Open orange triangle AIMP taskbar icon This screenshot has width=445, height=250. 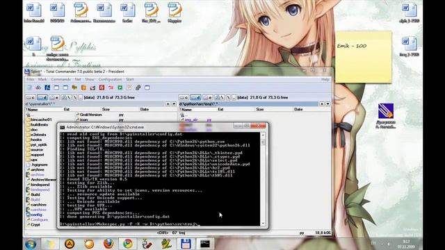tap(70, 244)
